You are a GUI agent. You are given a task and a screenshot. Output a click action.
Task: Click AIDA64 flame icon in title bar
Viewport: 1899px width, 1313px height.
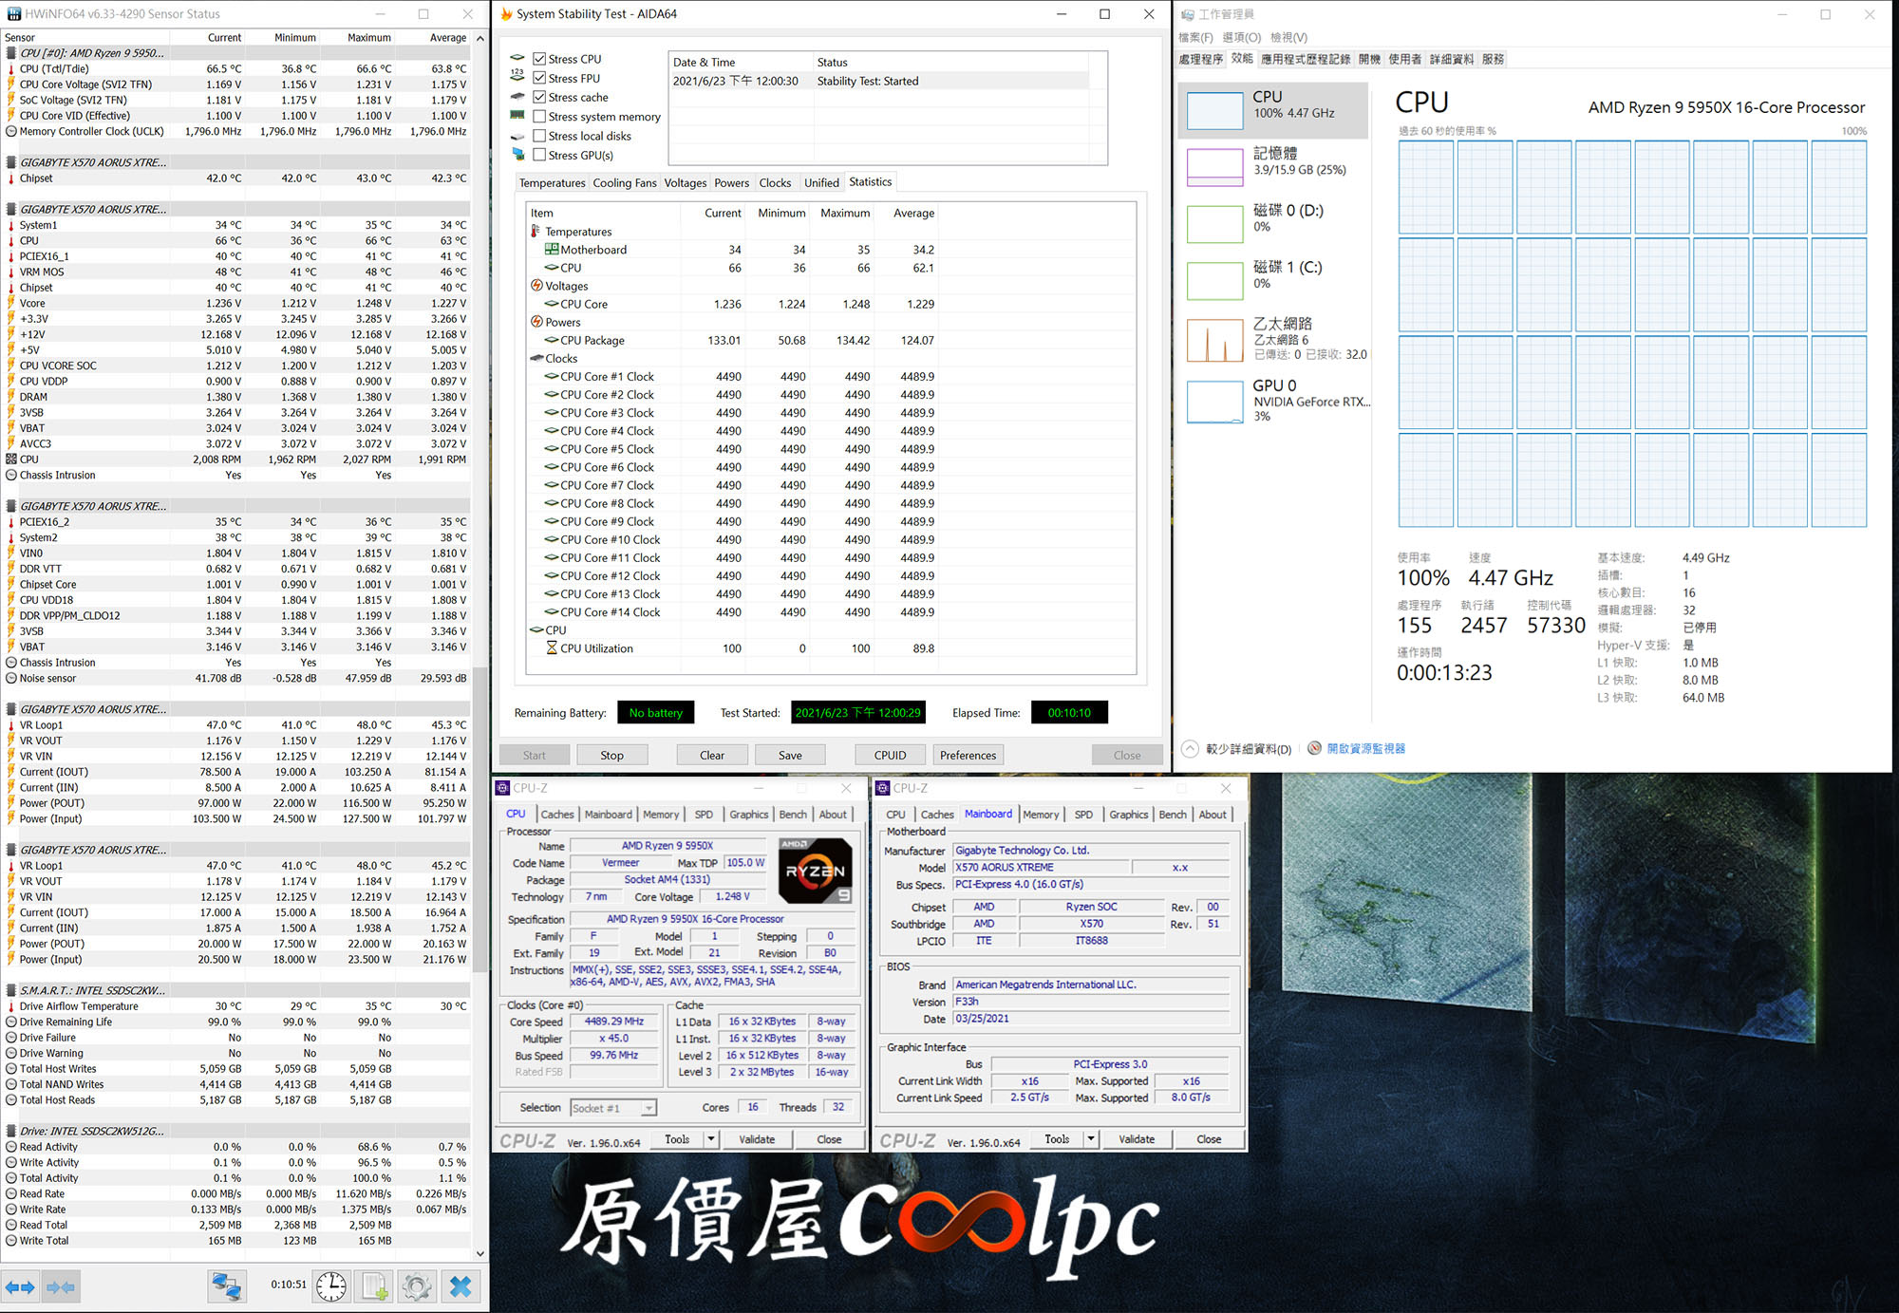506,13
